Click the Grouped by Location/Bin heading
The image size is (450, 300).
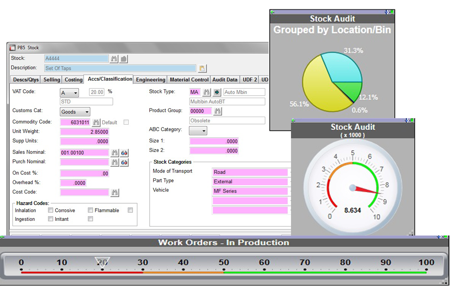click(x=332, y=30)
